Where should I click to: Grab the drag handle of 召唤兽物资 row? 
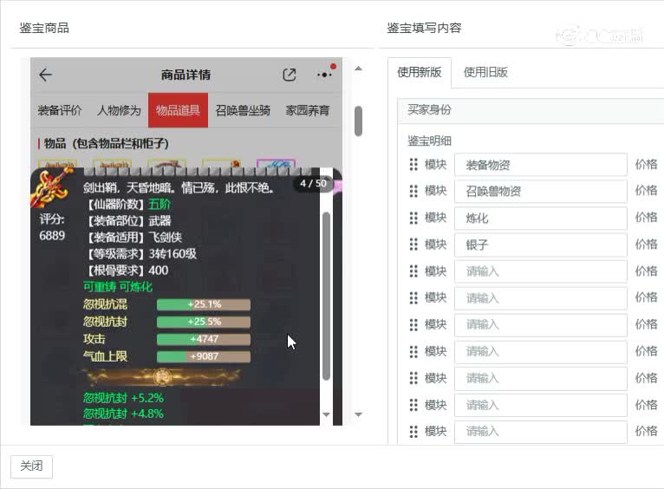tap(413, 191)
